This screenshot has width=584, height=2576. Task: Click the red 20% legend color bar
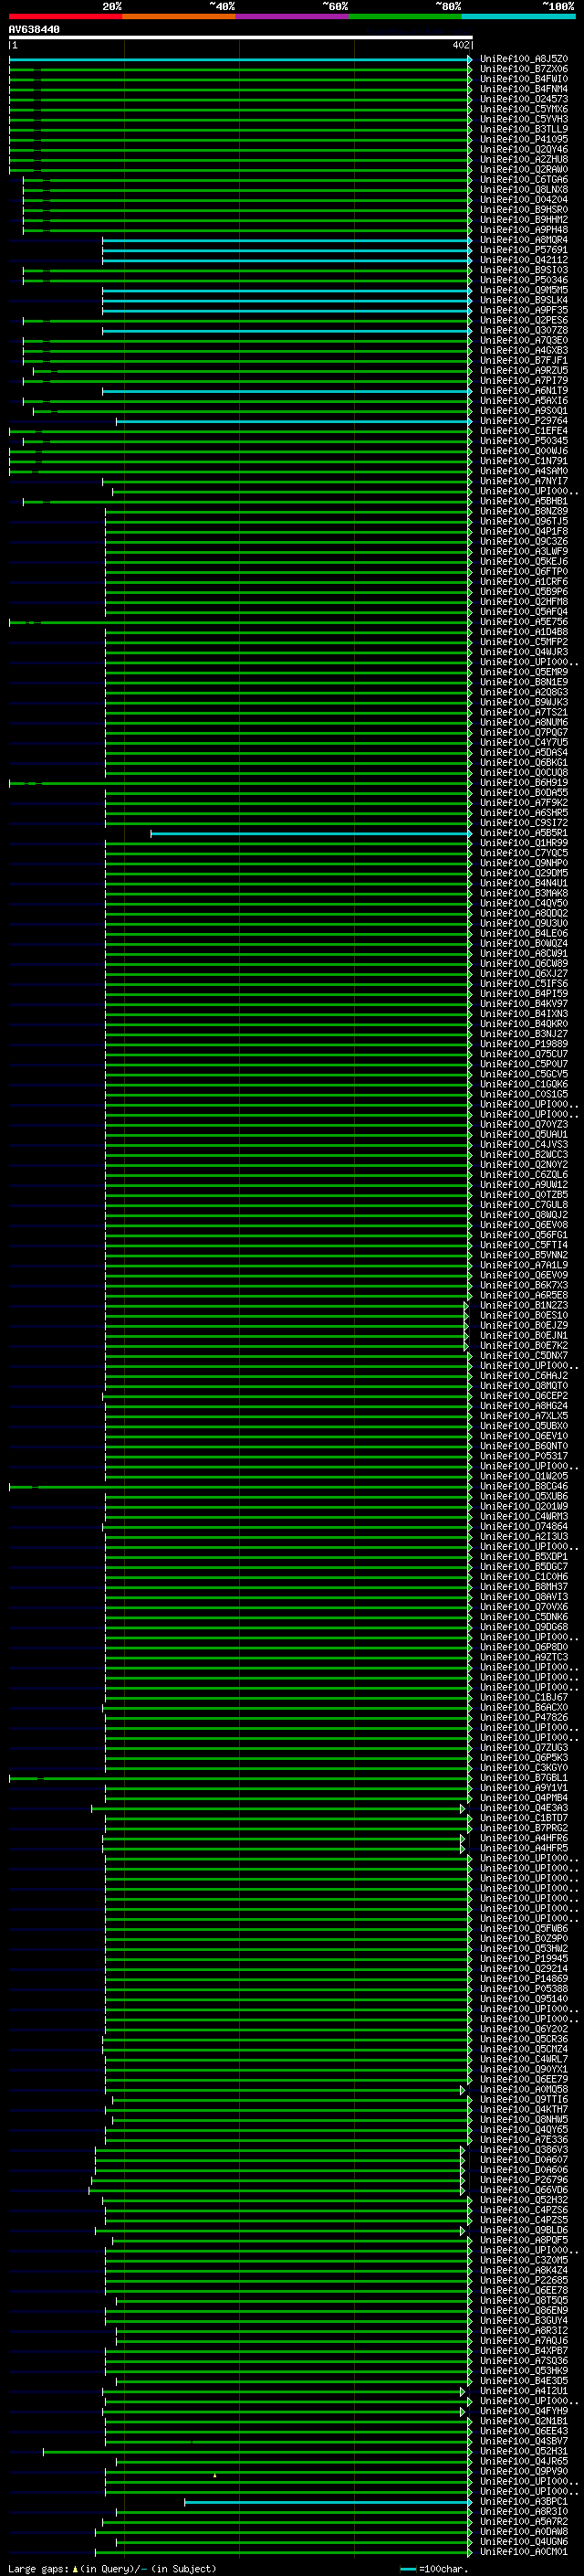click(65, 16)
